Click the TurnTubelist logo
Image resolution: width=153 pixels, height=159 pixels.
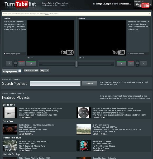coord(20,4)
